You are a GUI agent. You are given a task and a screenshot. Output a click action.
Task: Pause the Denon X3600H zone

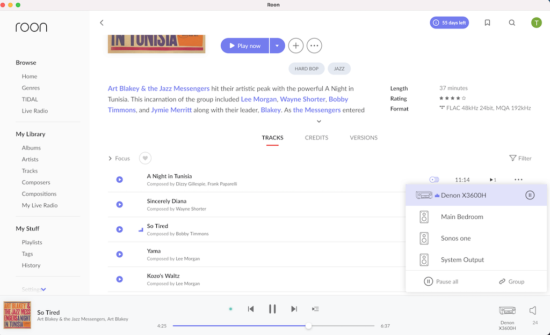point(530,195)
